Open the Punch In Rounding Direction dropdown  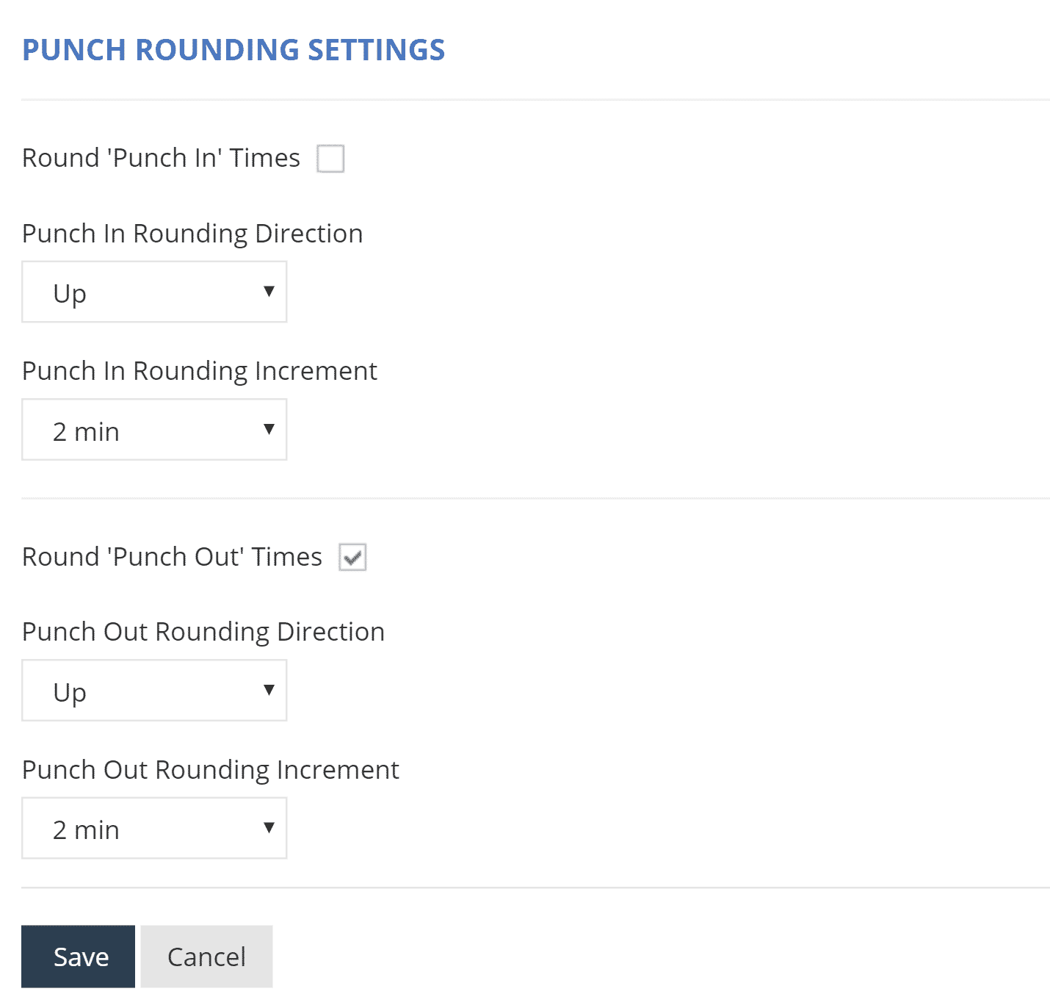coord(154,292)
